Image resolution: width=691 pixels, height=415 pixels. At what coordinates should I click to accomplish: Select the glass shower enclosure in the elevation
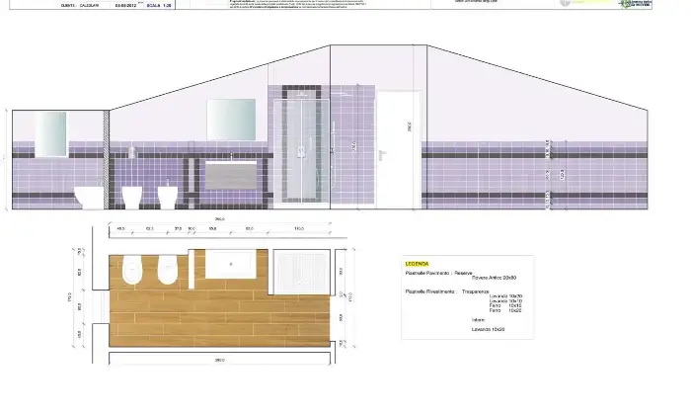coord(301,151)
